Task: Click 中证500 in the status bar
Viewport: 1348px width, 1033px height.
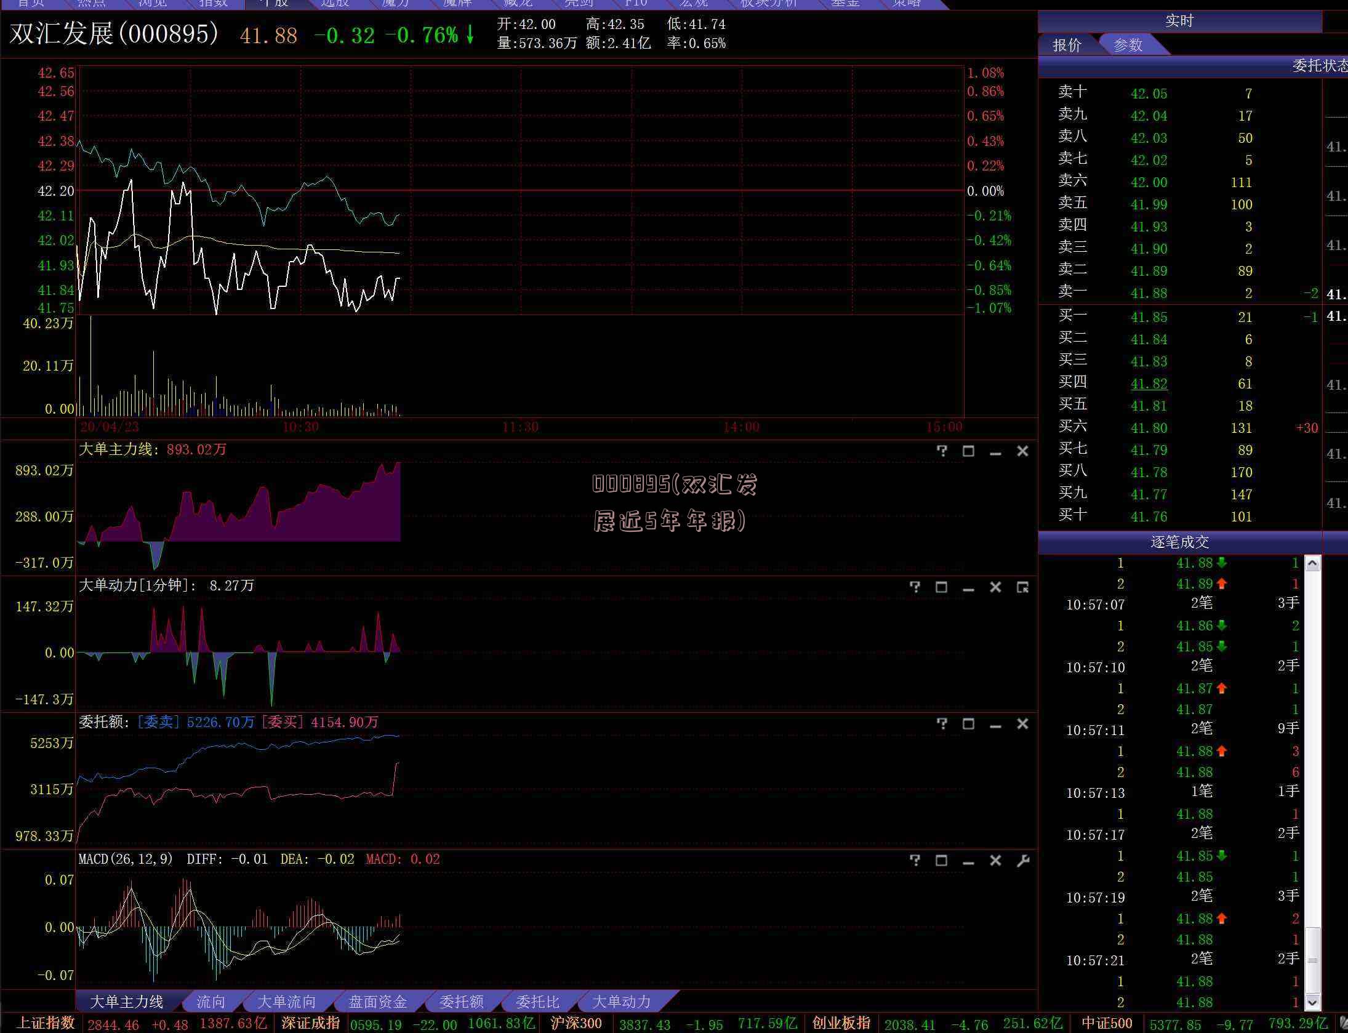Action: click(1107, 1023)
